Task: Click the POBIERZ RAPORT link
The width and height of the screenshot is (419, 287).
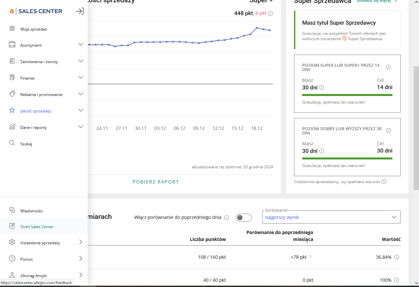Action: (x=156, y=182)
